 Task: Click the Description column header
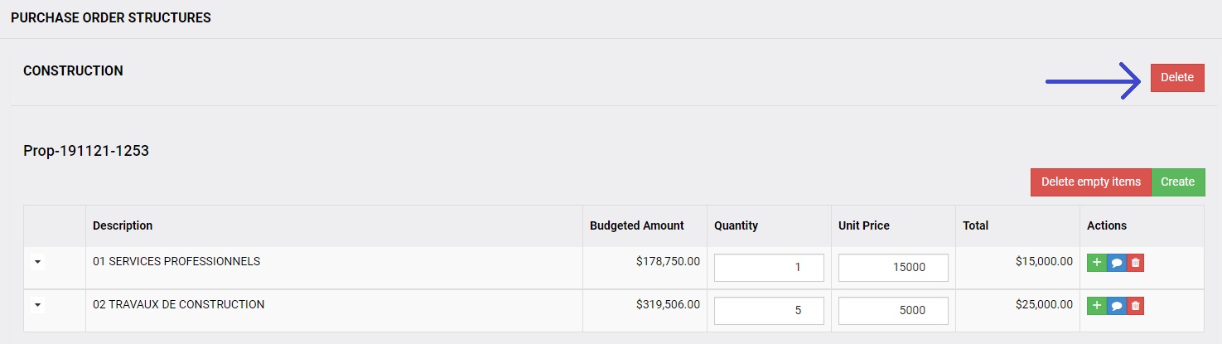point(123,225)
